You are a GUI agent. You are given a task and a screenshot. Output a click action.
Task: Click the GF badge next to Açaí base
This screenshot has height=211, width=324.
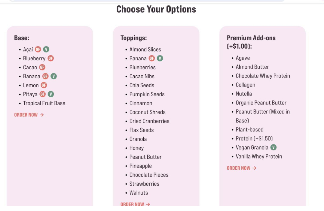point(38,50)
